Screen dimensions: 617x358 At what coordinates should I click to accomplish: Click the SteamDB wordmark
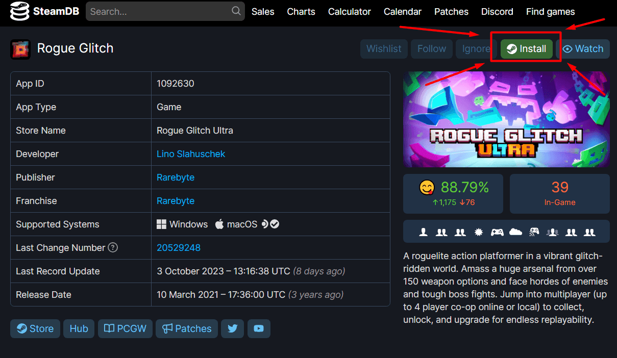click(x=56, y=11)
